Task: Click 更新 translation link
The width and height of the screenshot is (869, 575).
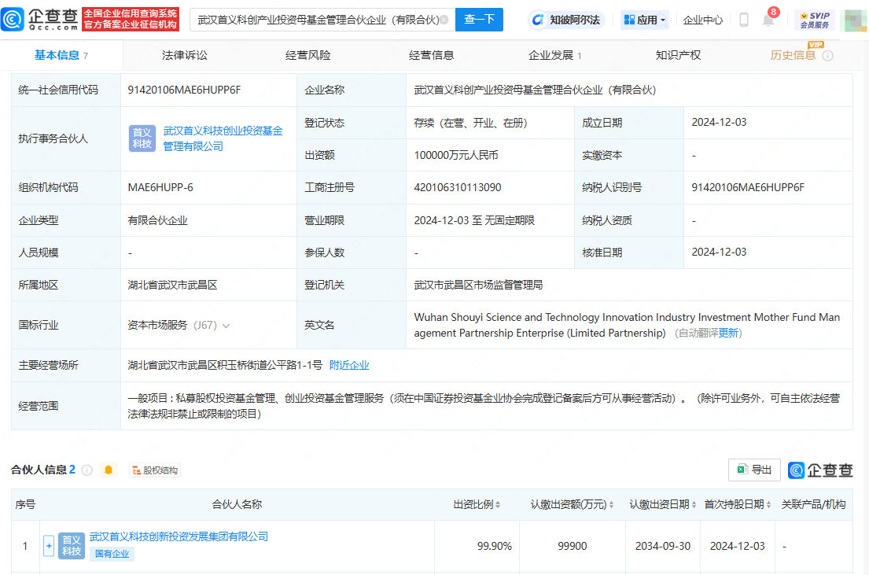Action: (x=728, y=333)
